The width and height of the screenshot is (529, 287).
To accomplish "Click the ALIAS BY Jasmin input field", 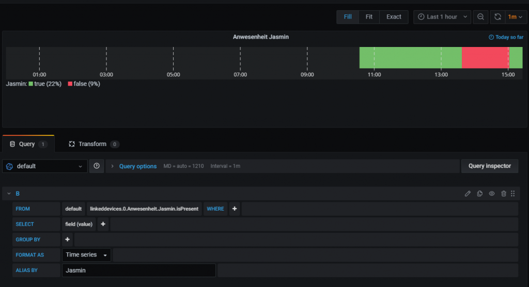I will click(x=138, y=270).
